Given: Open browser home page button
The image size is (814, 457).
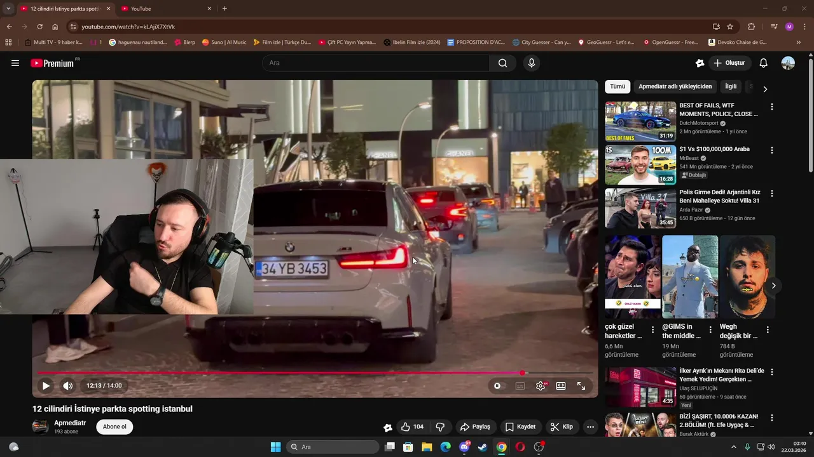Looking at the screenshot, I should [x=55, y=27].
